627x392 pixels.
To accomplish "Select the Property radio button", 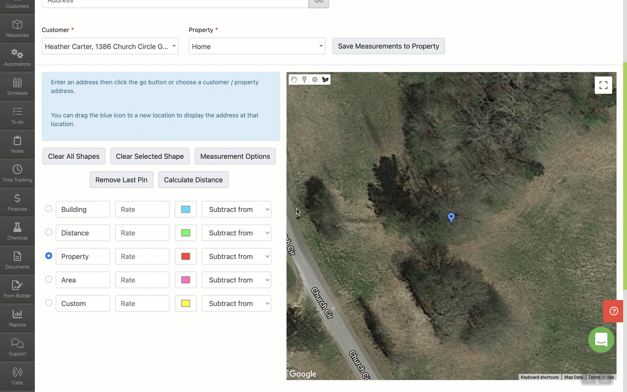I will (x=49, y=256).
